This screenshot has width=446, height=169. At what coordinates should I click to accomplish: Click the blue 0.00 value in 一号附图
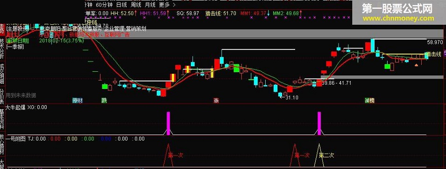pos(106,139)
